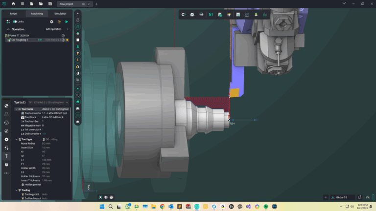Collapse the Operation section
This screenshot has width=376, height=211.
(8, 29)
